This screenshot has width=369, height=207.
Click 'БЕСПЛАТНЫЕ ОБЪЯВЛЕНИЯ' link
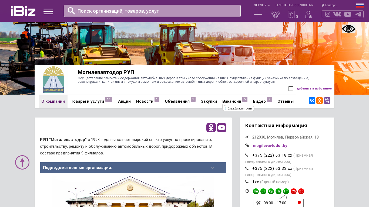pos(294,5)
